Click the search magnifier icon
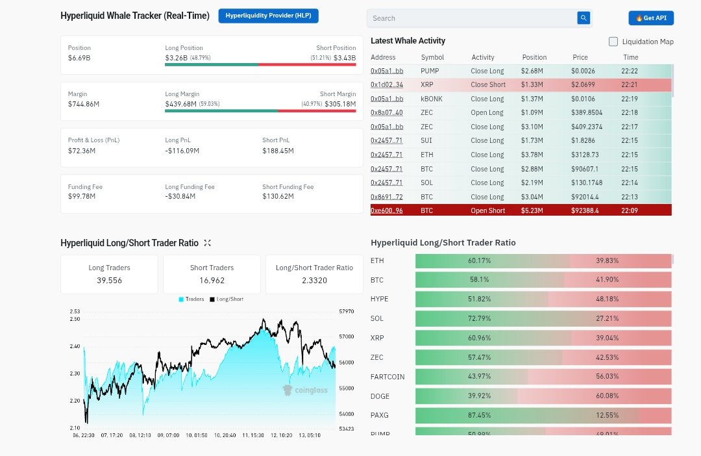The width and height of the screenshot is (701, 456). click(x=583, y=18)
